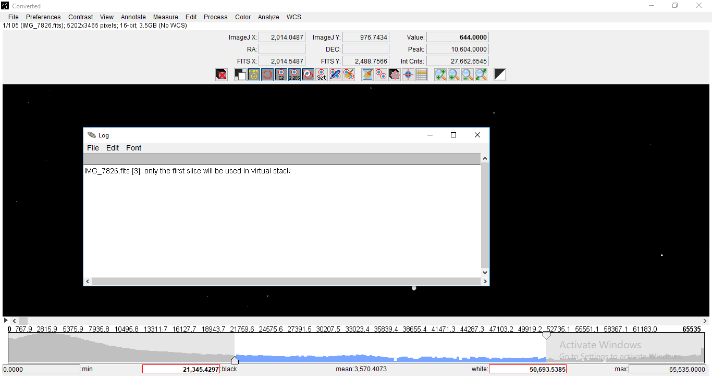
Task: Toggle the sky background annulus display
Action: tap(267, 75)
